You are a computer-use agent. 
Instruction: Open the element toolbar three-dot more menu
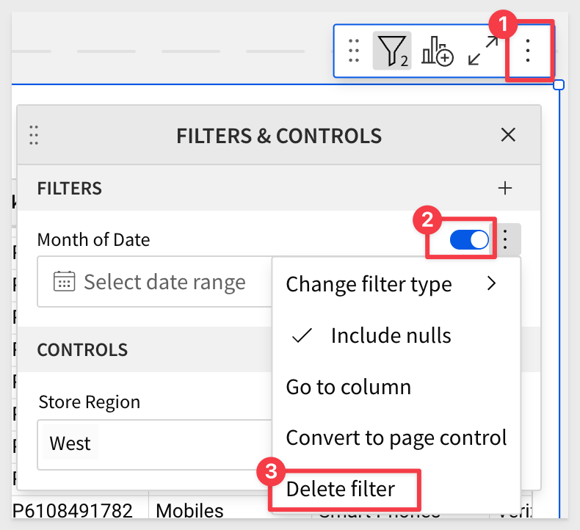point(528,51)
